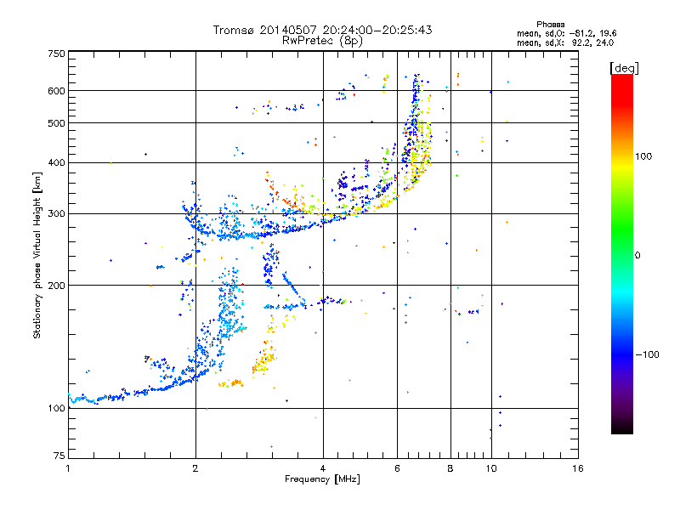Click the plot title 'Tromsø 20140507 20:24:00-20:25:43'
The height and width of the screenshot is (510, 680).
tap(323, 30)
